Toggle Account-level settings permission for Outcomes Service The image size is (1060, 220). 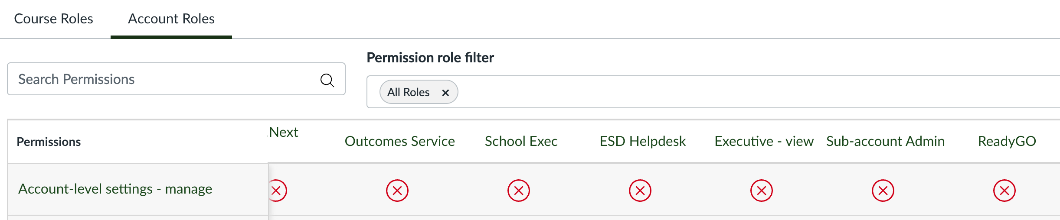(x=397, y=191)
